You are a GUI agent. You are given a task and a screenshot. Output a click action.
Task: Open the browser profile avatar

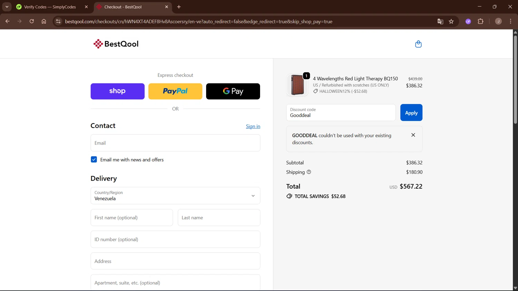click(x=498, y=21)
